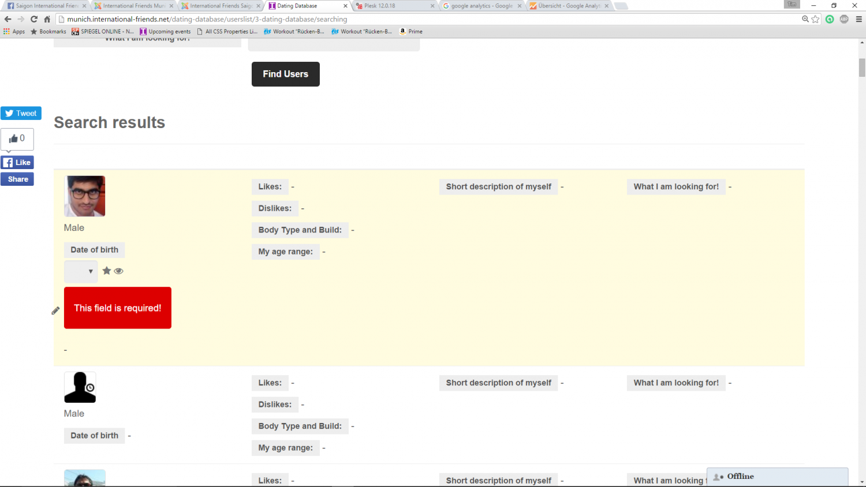Open the Apps bookmarks shortcut
Viewport: 866px width, 487px height.
pos(14,32)
